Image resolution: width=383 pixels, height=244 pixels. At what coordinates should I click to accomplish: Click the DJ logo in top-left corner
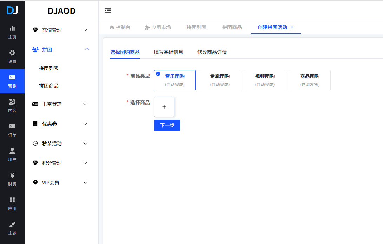click(12, 10)
